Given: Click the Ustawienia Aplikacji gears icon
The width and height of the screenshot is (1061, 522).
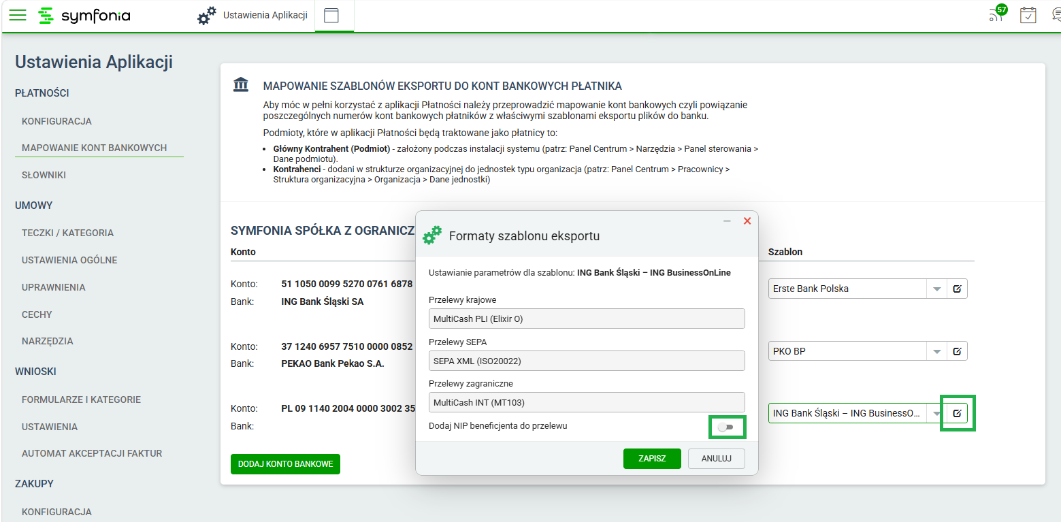Looking at the screenshot, I should [x=207, y=16].
